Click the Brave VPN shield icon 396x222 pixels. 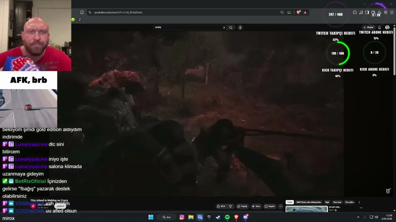(385, 12)
